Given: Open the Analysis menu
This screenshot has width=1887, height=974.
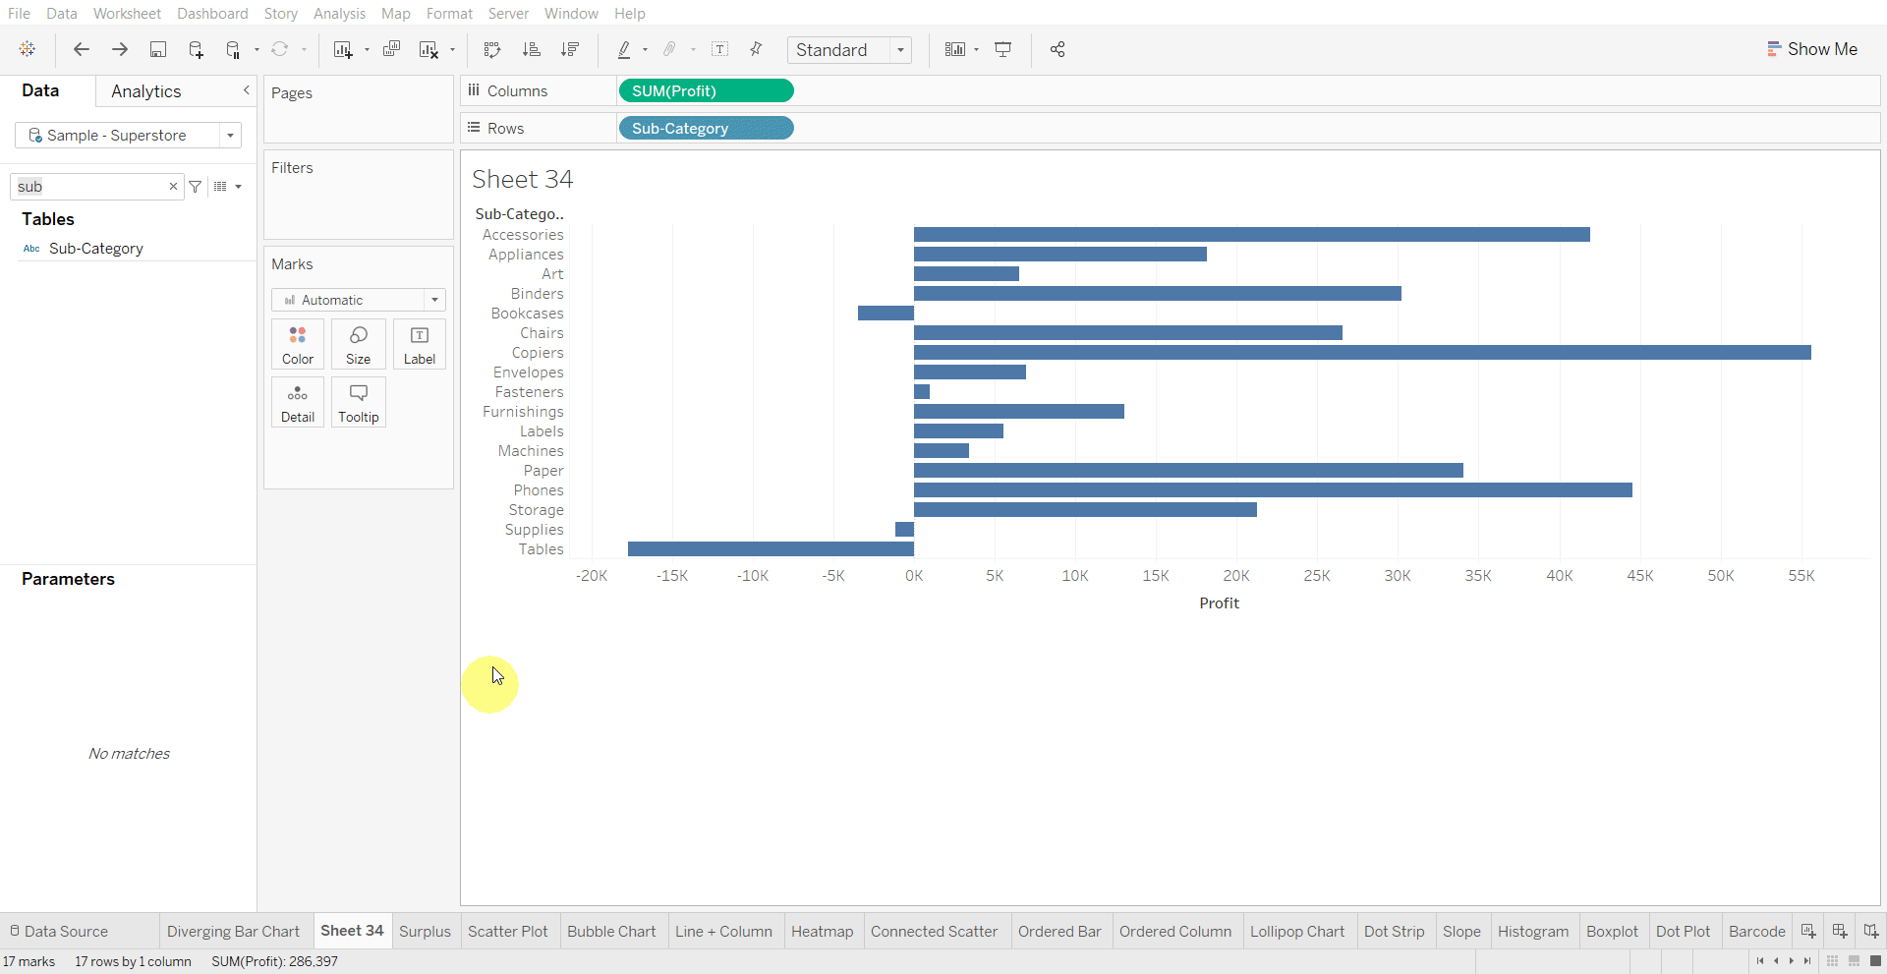Looking at the screenshot, I should [339, 13].
